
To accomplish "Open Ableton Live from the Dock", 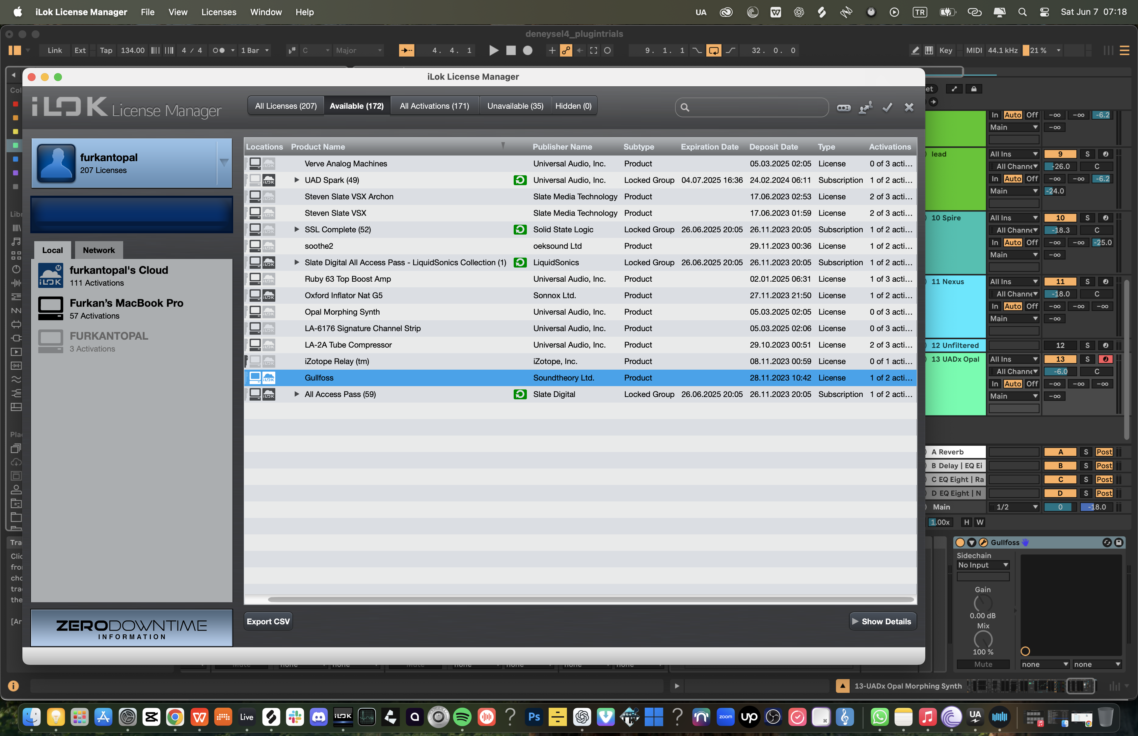I will (x=247, y=717).
